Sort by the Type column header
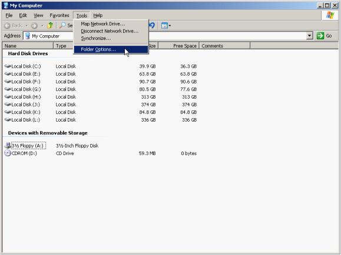The width and height of the screenshot is (341, 255). 64,46
